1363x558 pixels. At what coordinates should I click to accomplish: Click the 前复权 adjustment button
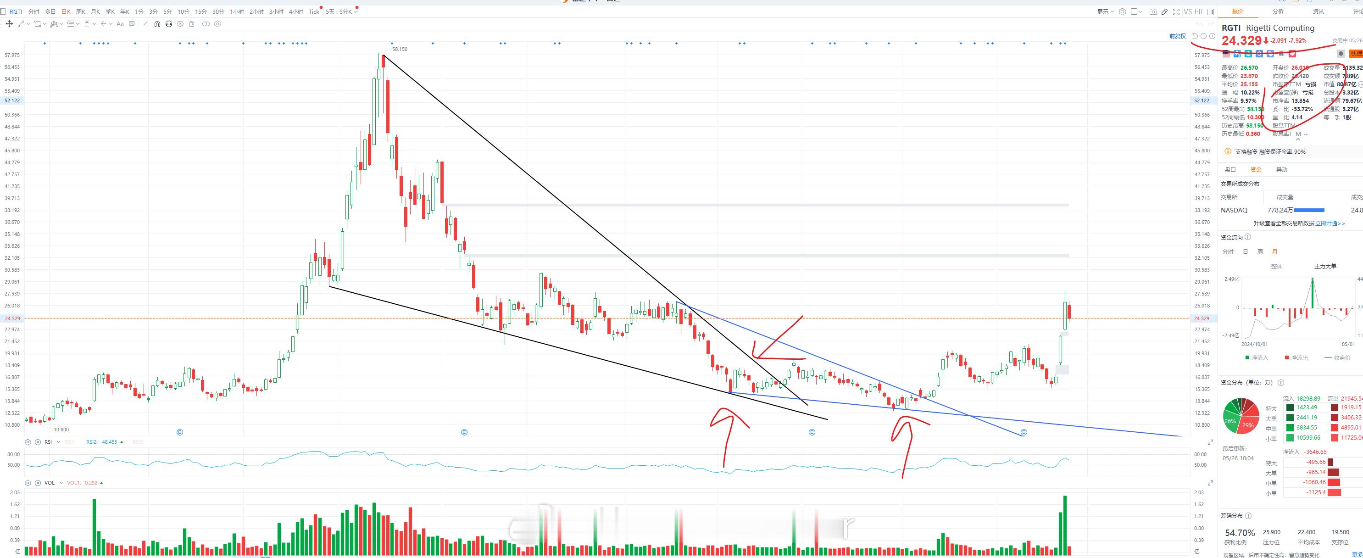[1177, 36]
